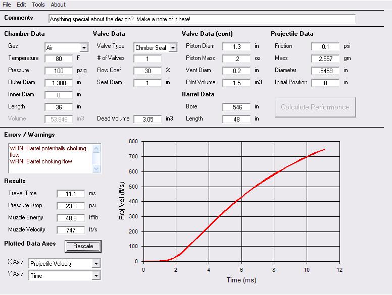Screen dimensions: 392x295
Task: Click the Calculate Performance button
Action: pyautogui.click(x=315, y=107)
